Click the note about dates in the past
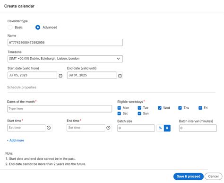This screenshot has height=183, width=224. (x=41, y=159)
